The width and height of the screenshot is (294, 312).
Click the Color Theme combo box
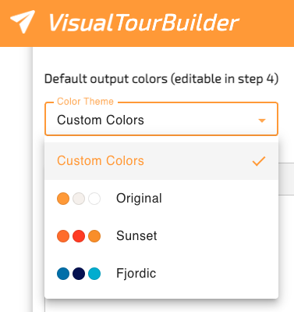161,119
